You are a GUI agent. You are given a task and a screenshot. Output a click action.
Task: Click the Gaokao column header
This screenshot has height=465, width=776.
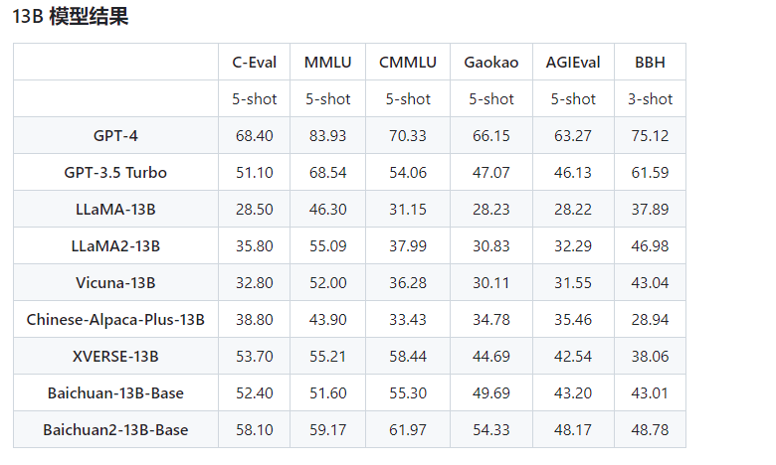click(490, 62)
